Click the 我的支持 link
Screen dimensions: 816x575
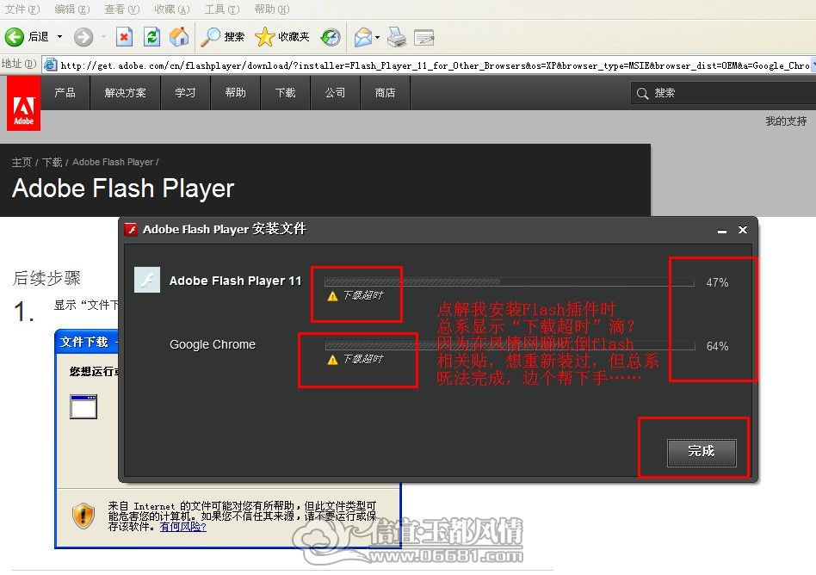[x=786, y=121]
